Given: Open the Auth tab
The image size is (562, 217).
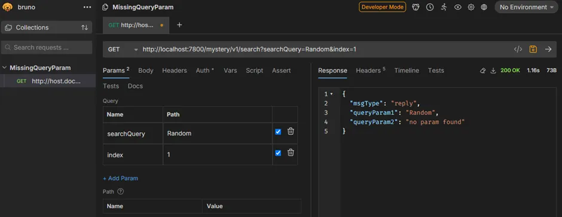Looking at the screenshot, I should (204, 71).
